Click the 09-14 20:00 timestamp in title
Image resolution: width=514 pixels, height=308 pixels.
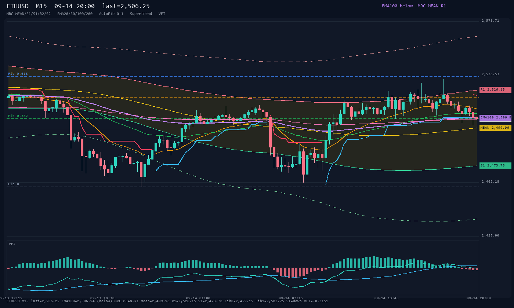coord(75,6)
